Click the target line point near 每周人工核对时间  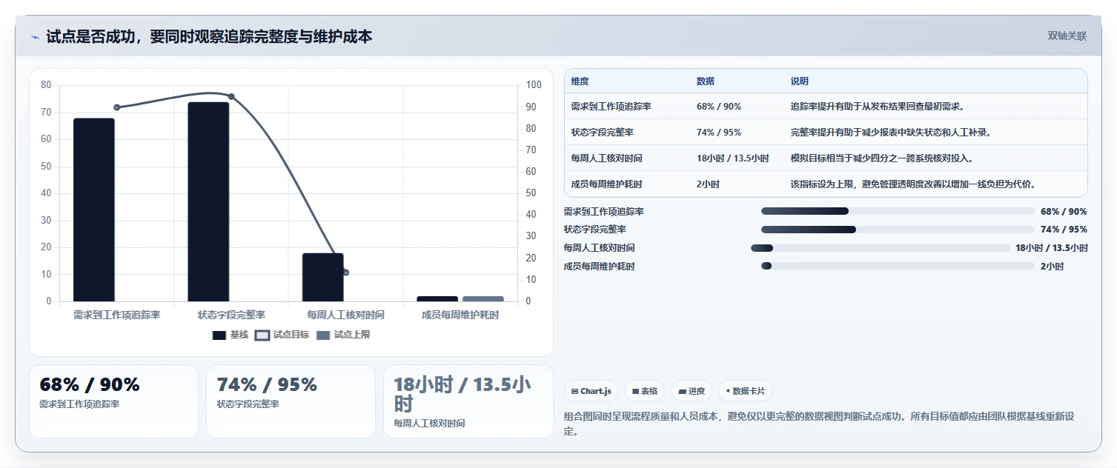point(345,273)
